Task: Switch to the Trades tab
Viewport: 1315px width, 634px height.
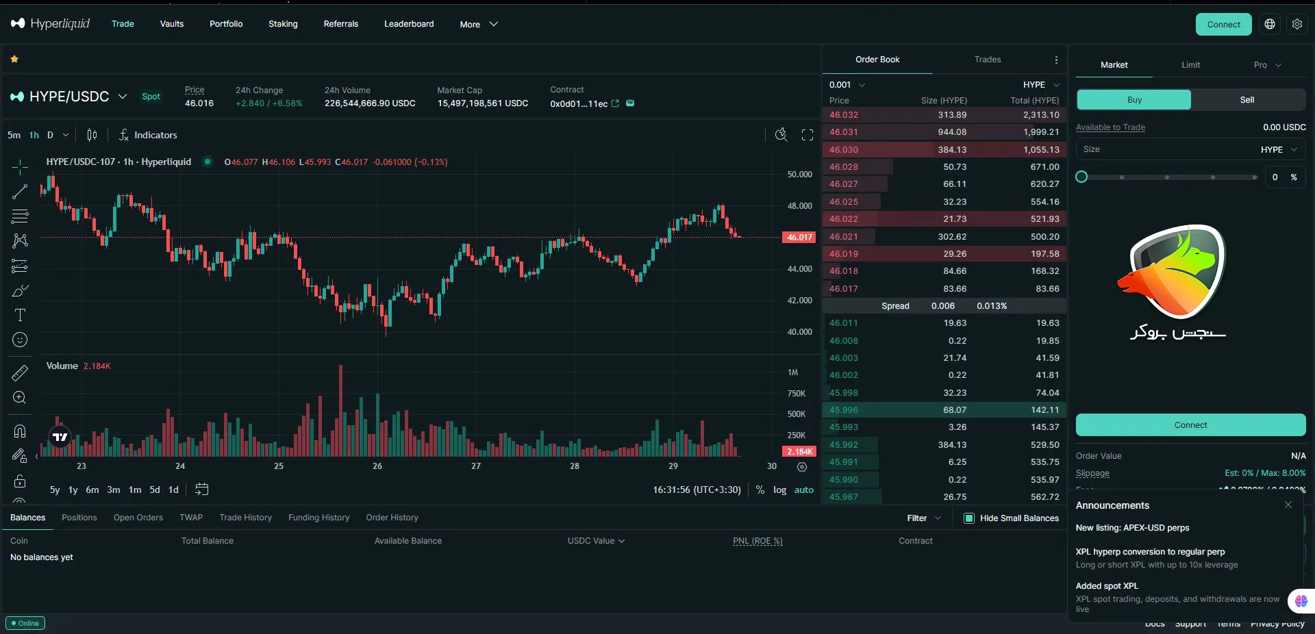Action: [988, 60]
